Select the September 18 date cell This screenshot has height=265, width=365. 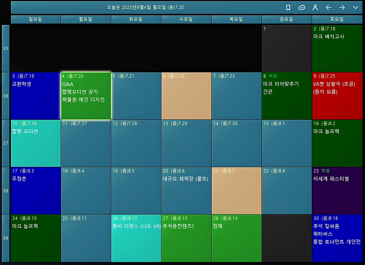coord(86,190)
